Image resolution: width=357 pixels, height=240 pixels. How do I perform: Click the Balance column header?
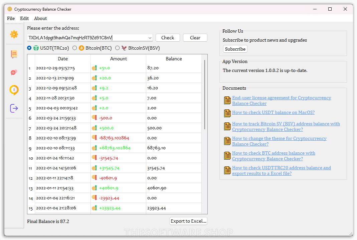pyautogui.click(x=174, y=59)
